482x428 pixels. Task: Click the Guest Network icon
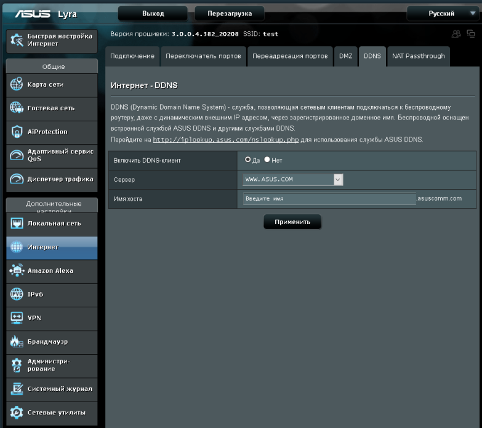tap(16, 108)
